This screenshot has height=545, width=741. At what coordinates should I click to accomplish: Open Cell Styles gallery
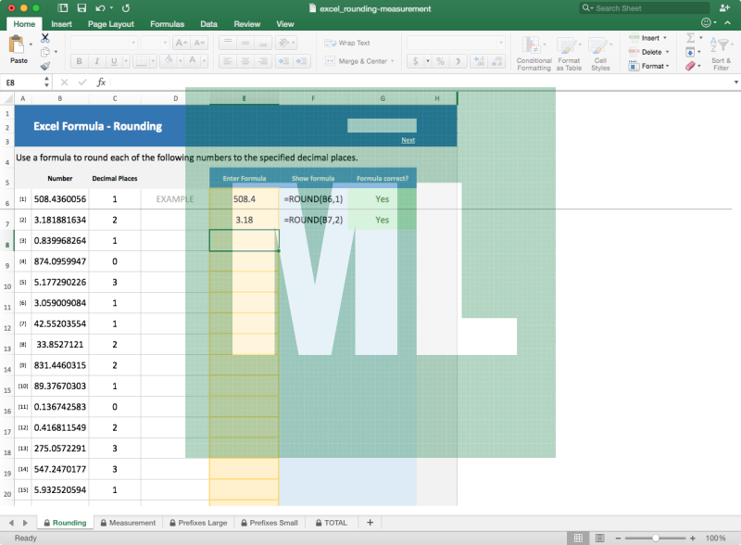[600, 52]
